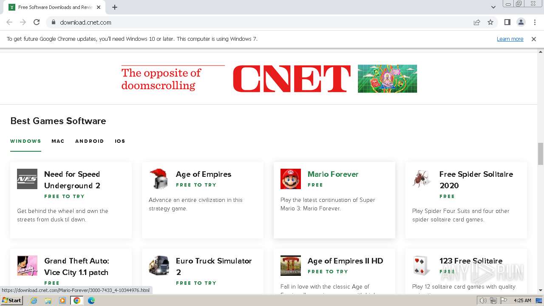Switch to the IOS games tab
The height and width of the screenshot is (306, 544).
click(120, 141)
